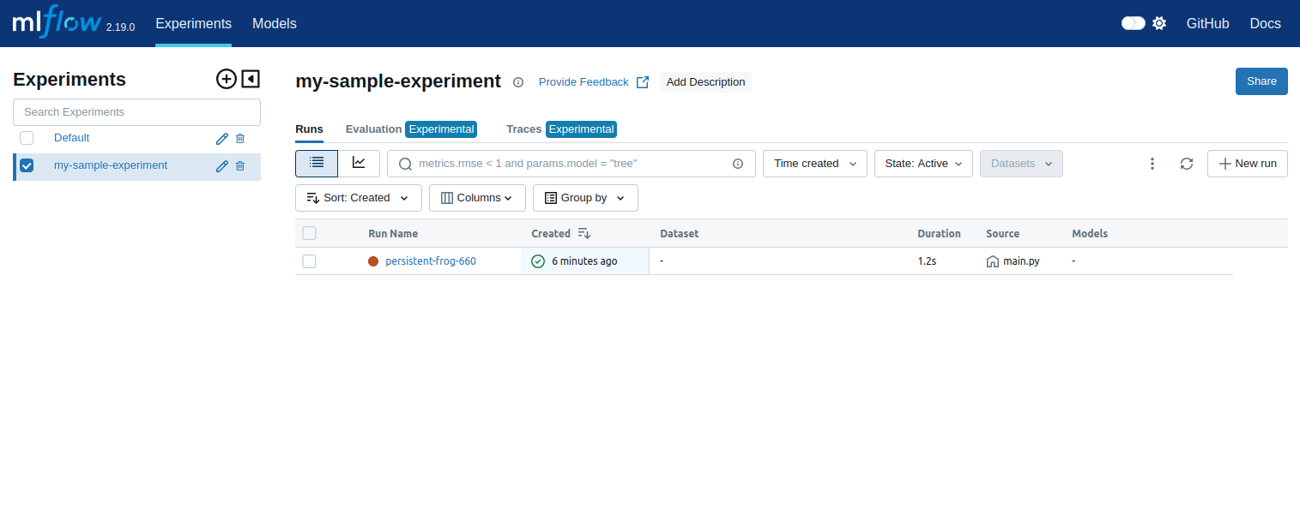1300x521 pixels.
Task: Delete my-sample-experiment using its trash icon
Action: click(x=240, y=166)
